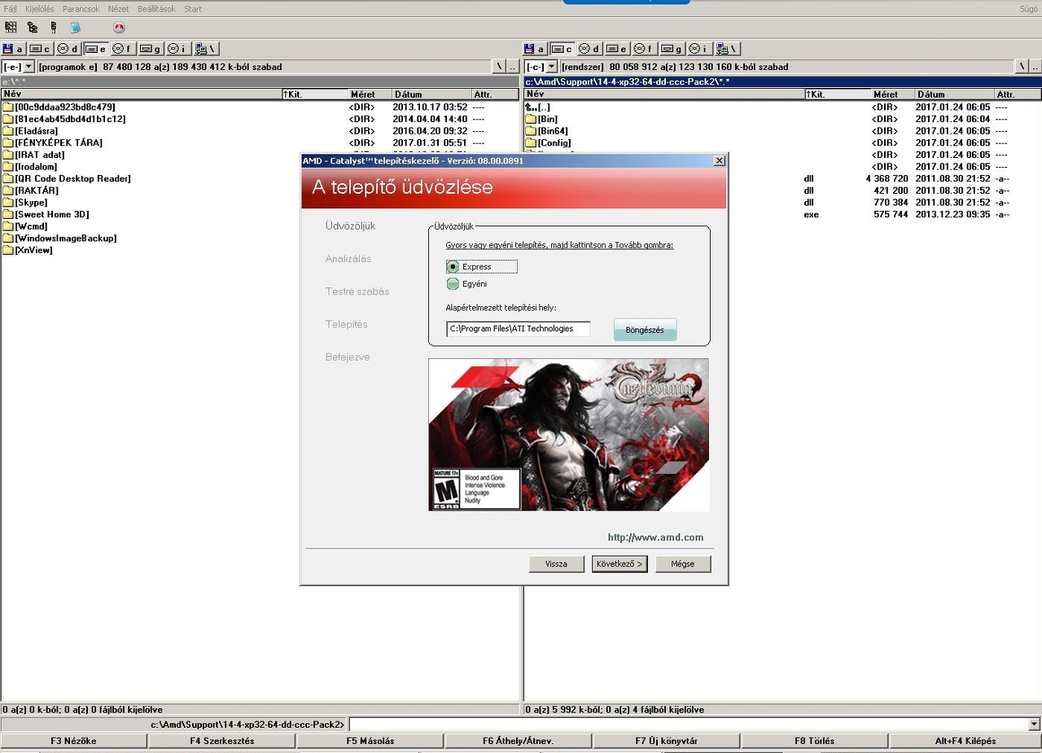Switch right panel to drive e

(x=617, y=49)
